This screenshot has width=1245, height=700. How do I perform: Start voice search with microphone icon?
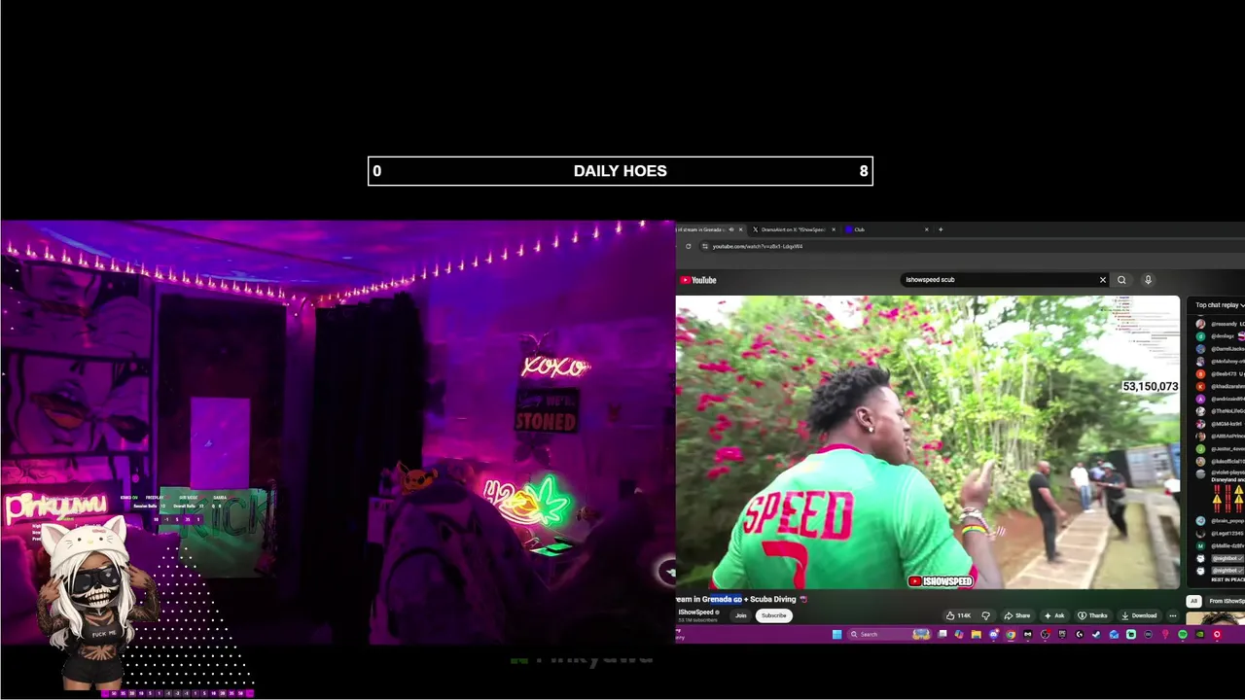tap(1148, 280)
